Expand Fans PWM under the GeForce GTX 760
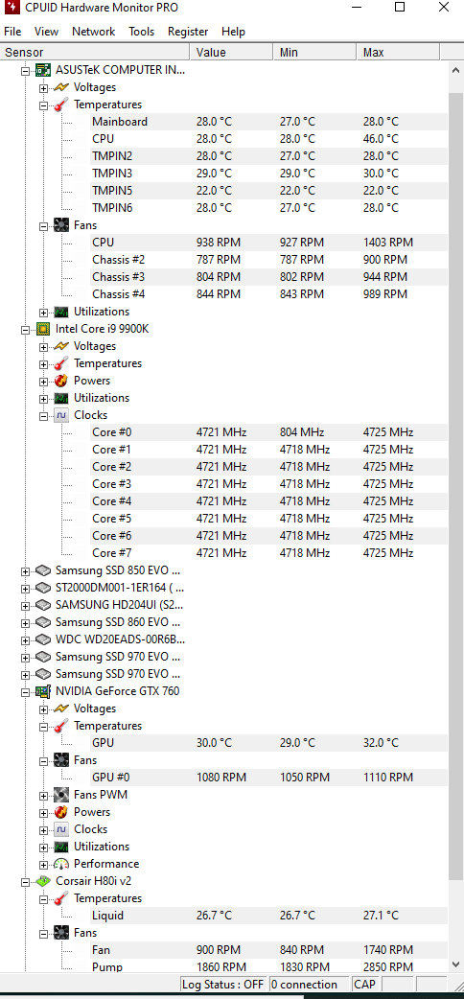Image resolution: width=464 pixels, height=999 pixels. [43, 796]
